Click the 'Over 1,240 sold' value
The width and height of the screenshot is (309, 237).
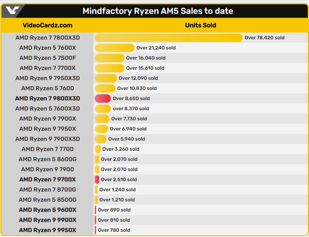click(117, 190)
